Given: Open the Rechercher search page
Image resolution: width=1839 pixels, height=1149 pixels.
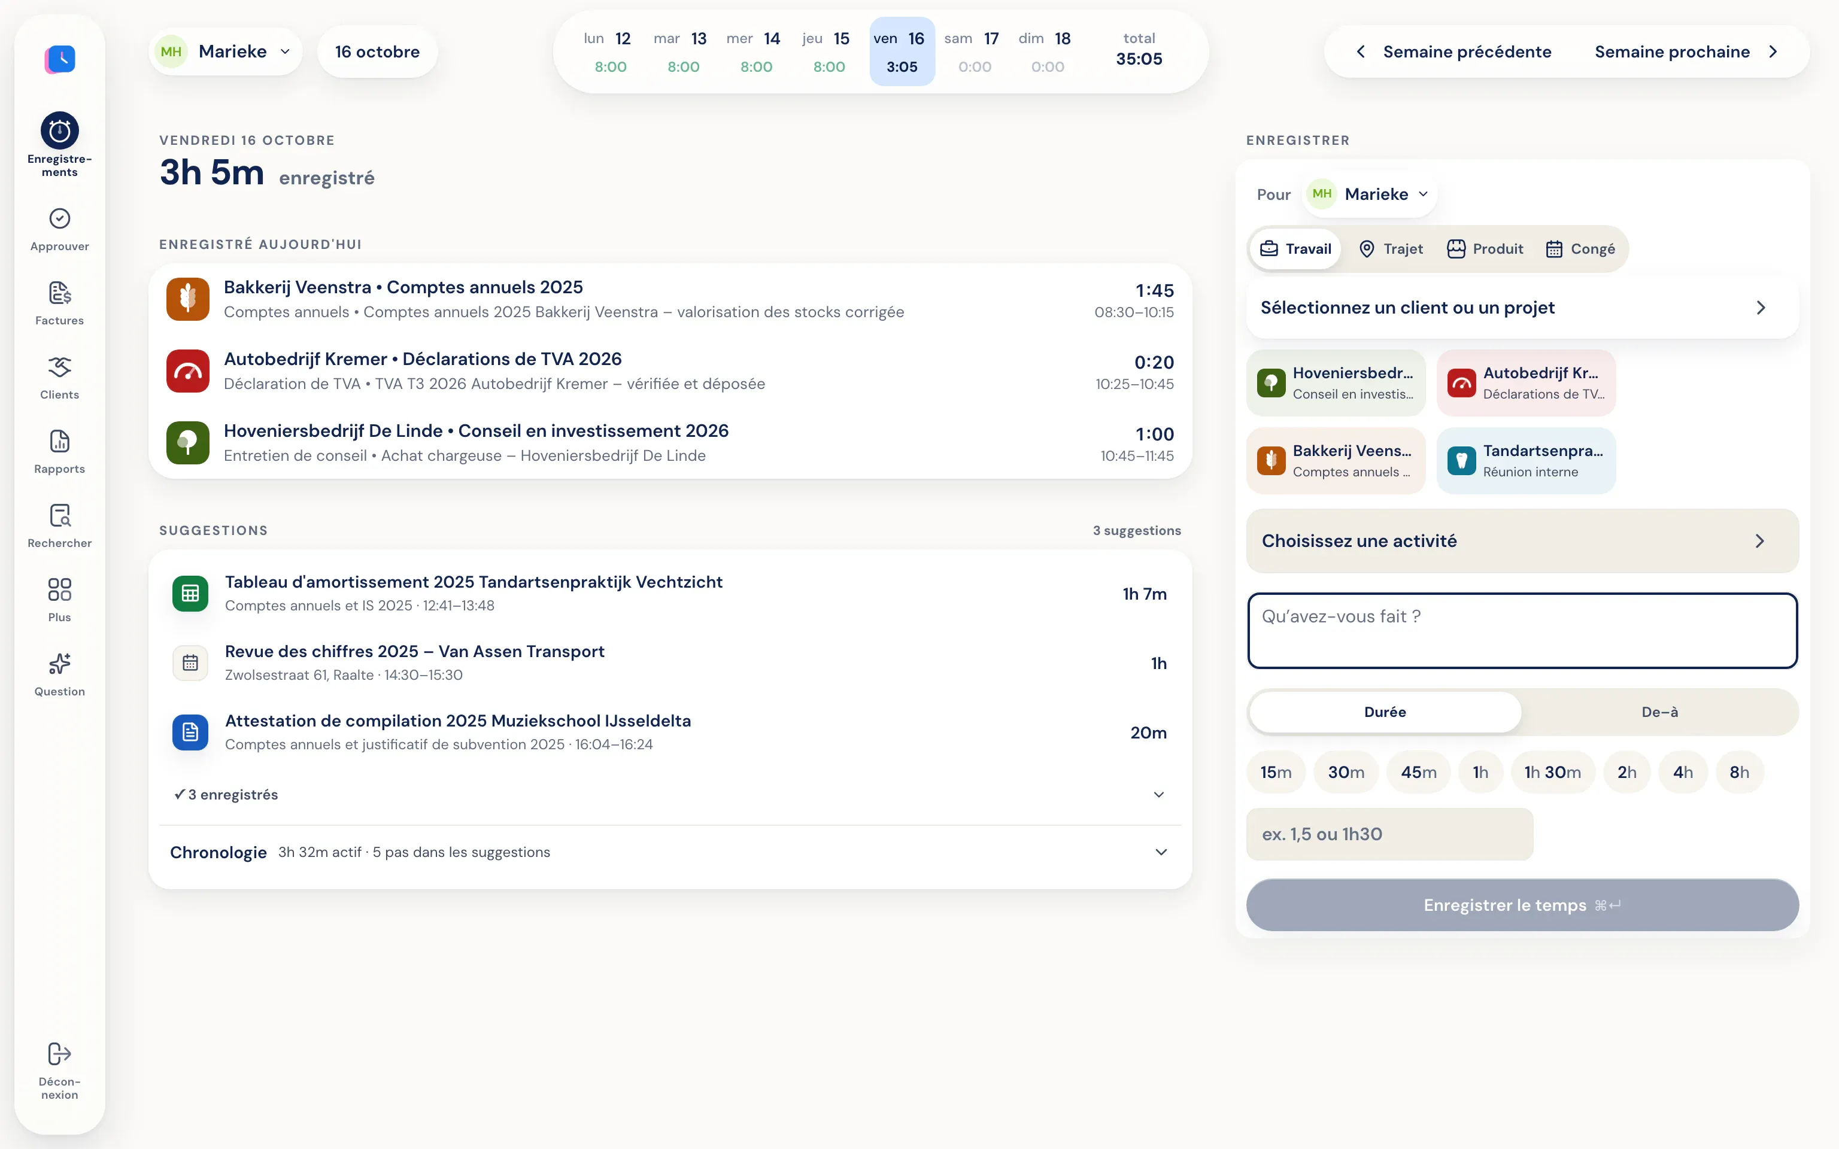Looking at the screenshot, I should coord(59,527).
